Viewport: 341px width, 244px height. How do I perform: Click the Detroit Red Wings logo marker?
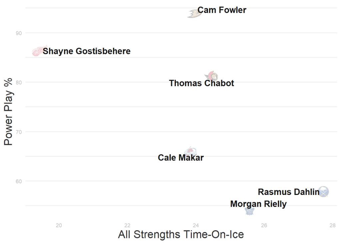coord(38,51)
